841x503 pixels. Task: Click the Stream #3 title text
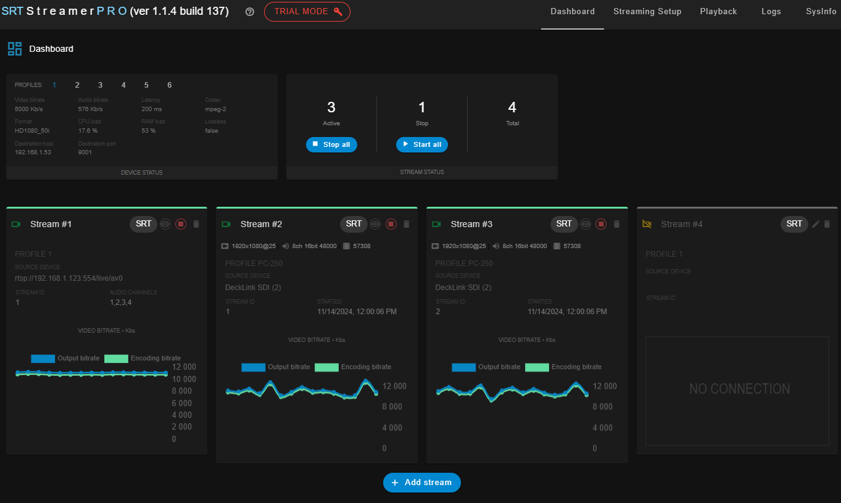click(x=471, y=224)
